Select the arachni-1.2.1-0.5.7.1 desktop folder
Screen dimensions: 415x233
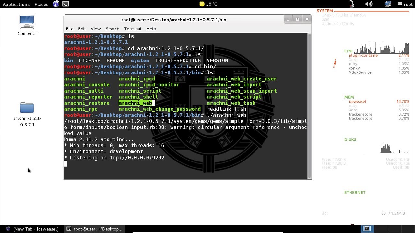27,114
